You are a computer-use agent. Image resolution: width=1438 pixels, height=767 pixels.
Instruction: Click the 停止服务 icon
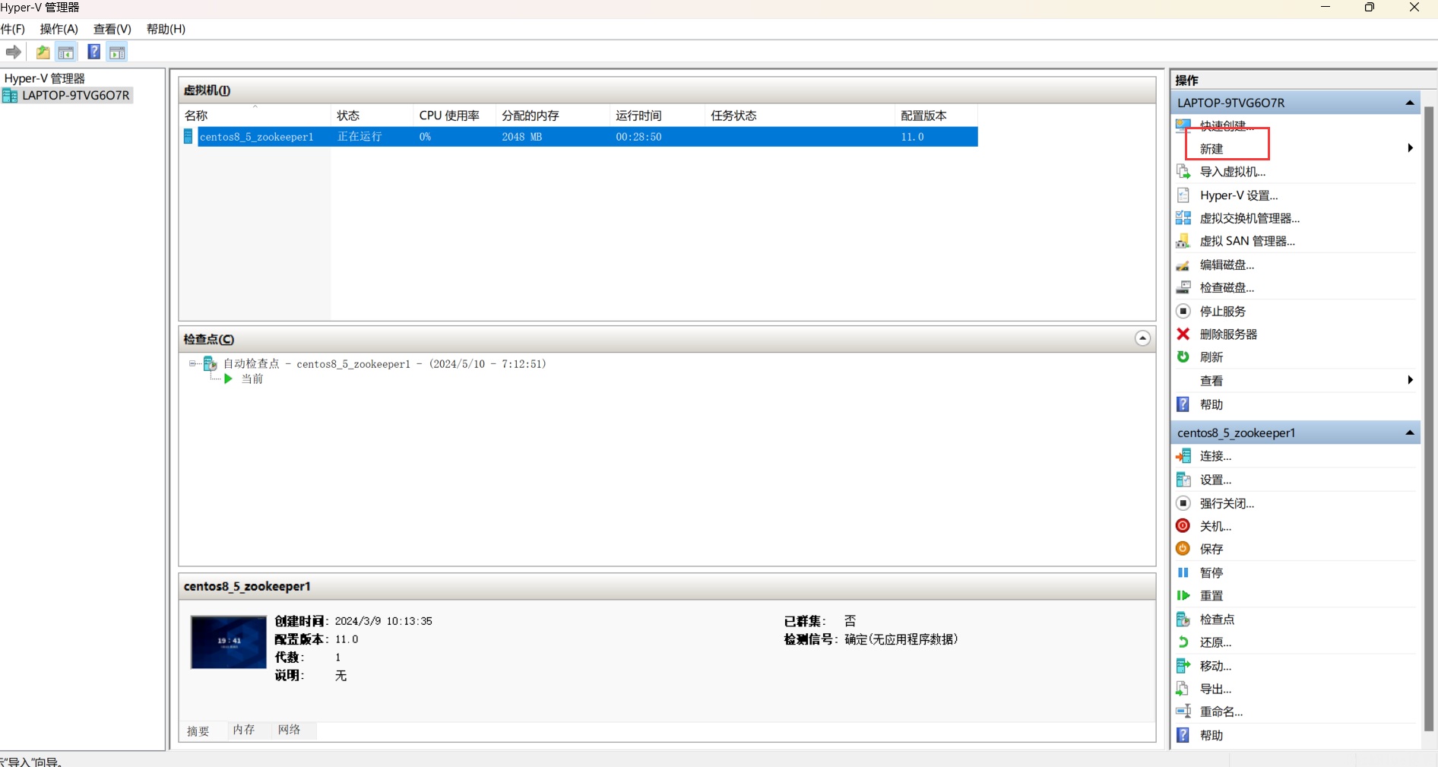click(x=1183, y=311)
